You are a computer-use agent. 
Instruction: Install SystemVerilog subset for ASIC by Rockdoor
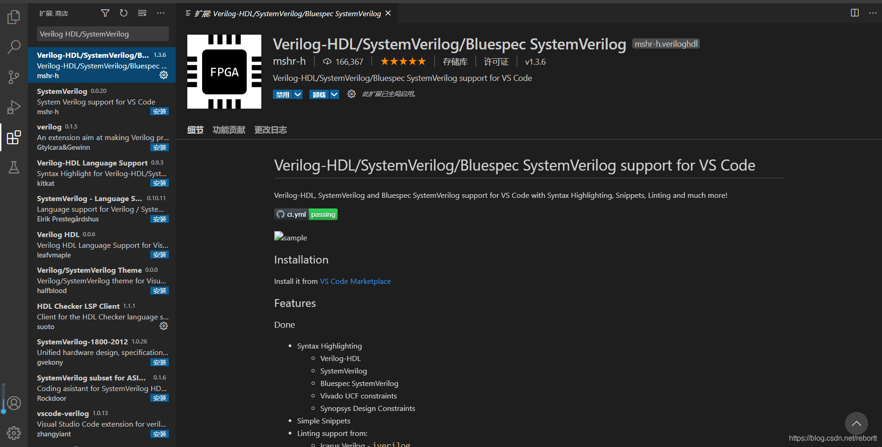pos(160,398)
